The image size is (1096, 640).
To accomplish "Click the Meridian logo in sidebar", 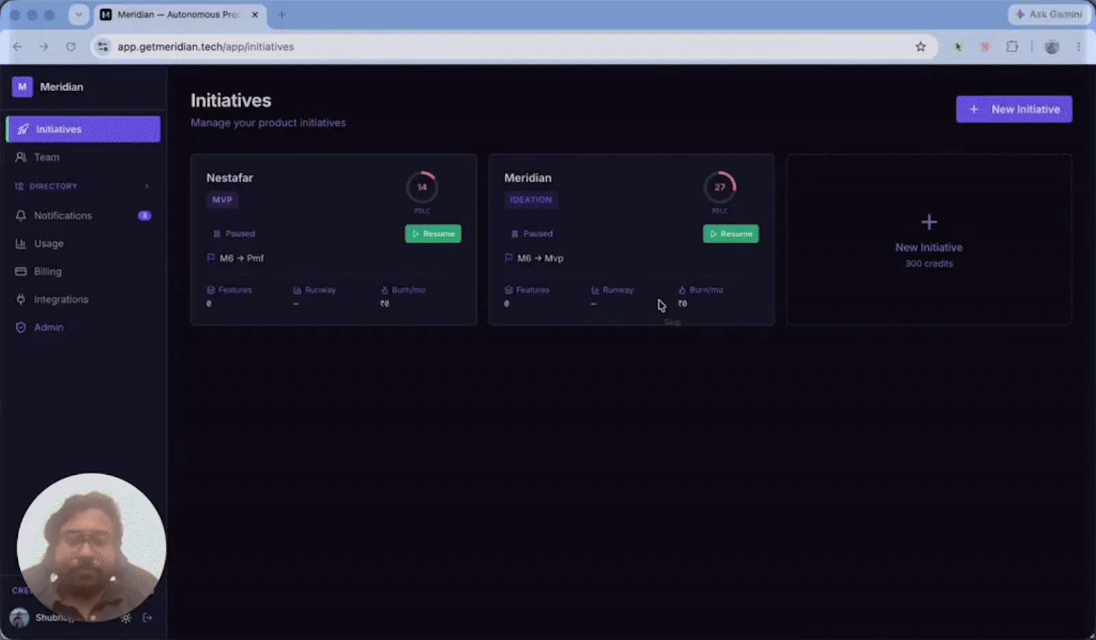I will coord(22,87).
